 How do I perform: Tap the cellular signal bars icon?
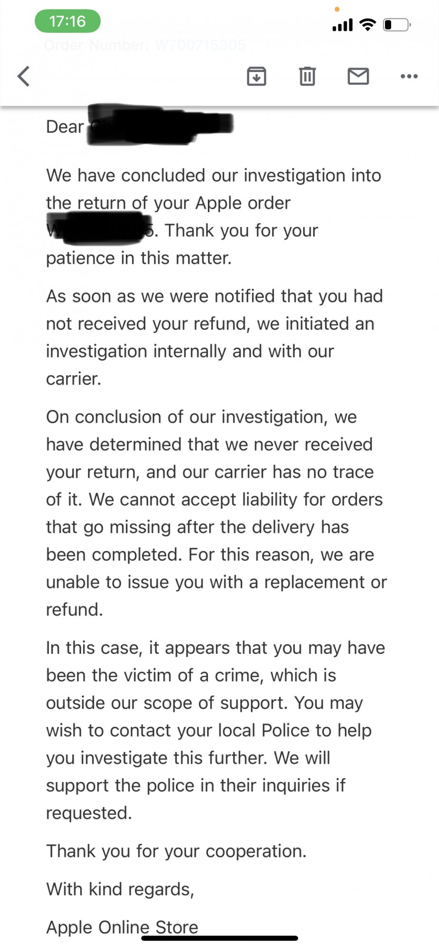[x=343, y=25]
